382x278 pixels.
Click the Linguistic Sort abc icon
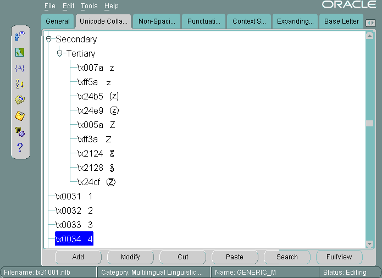pyautogui.click(x=20, y=84)
